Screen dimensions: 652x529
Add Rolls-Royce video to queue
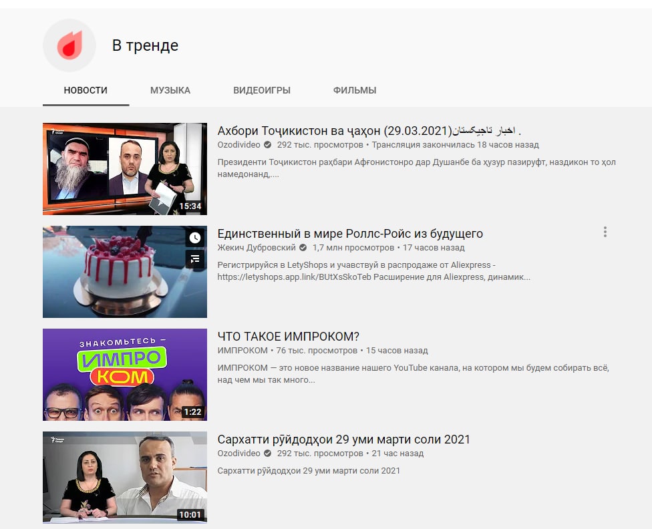tap(195, 259)
